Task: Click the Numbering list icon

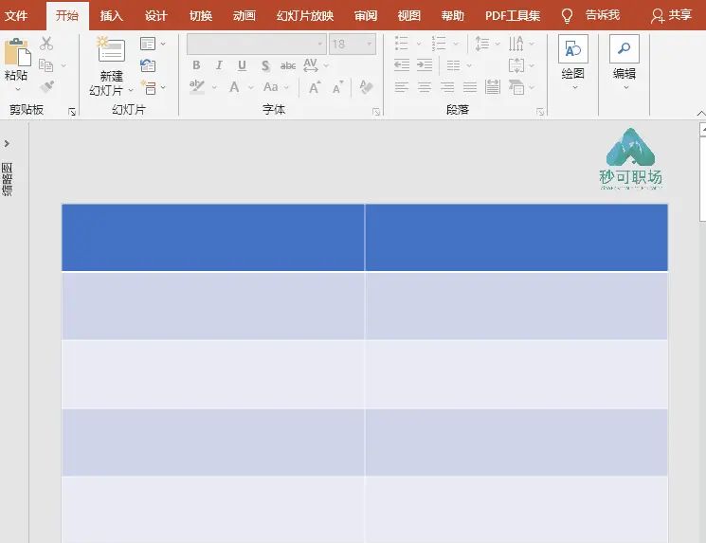Action: [439, 44]
